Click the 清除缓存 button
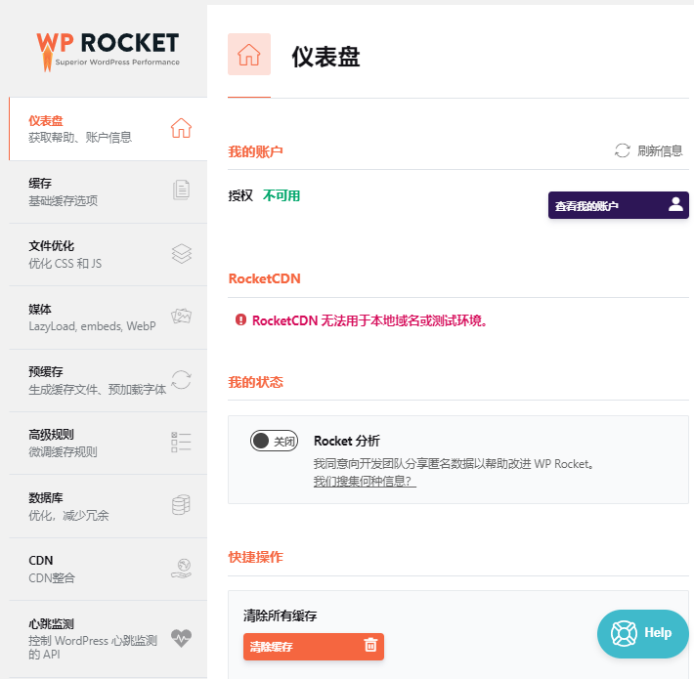694x679 pixels. pos(314,647)
